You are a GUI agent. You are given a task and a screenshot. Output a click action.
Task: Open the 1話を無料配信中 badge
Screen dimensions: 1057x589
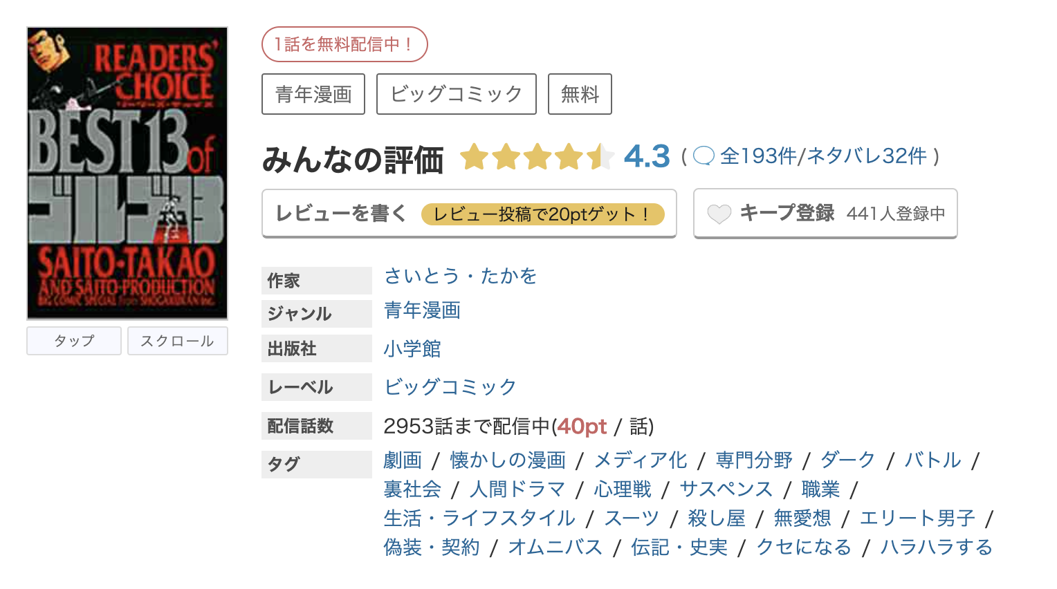344,44
